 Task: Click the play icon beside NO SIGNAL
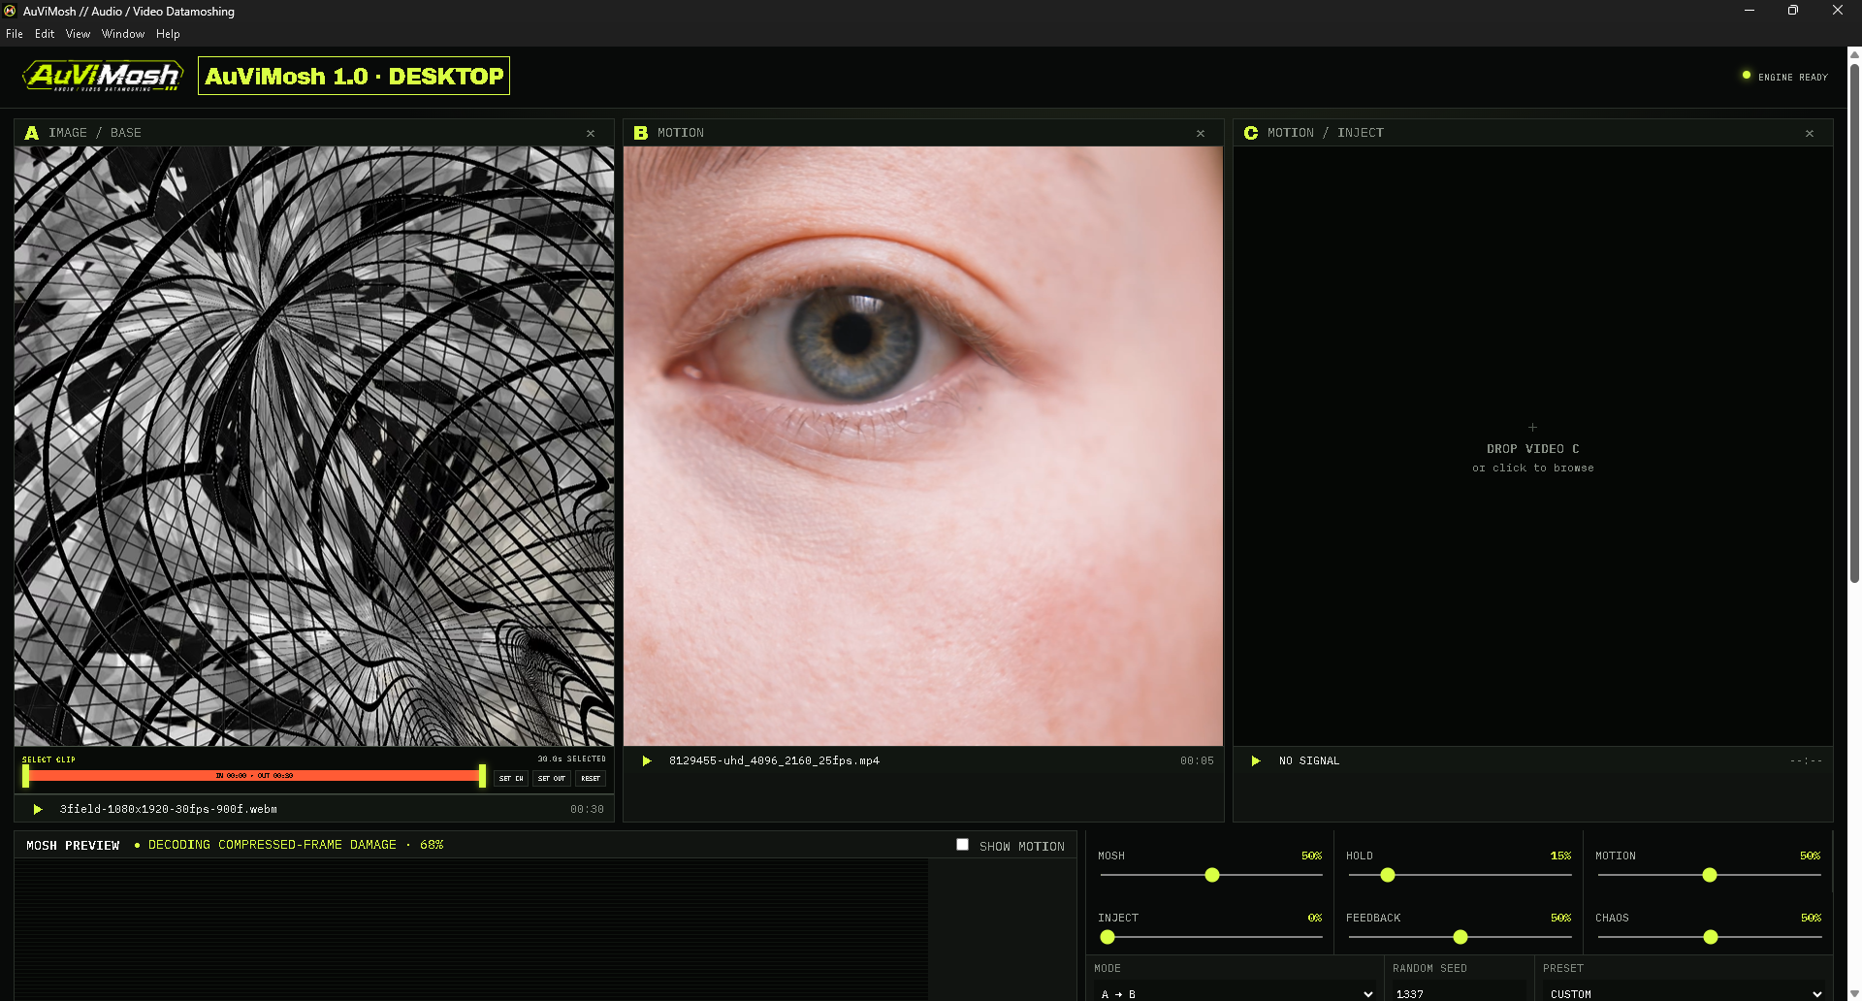click(1256, 760)
